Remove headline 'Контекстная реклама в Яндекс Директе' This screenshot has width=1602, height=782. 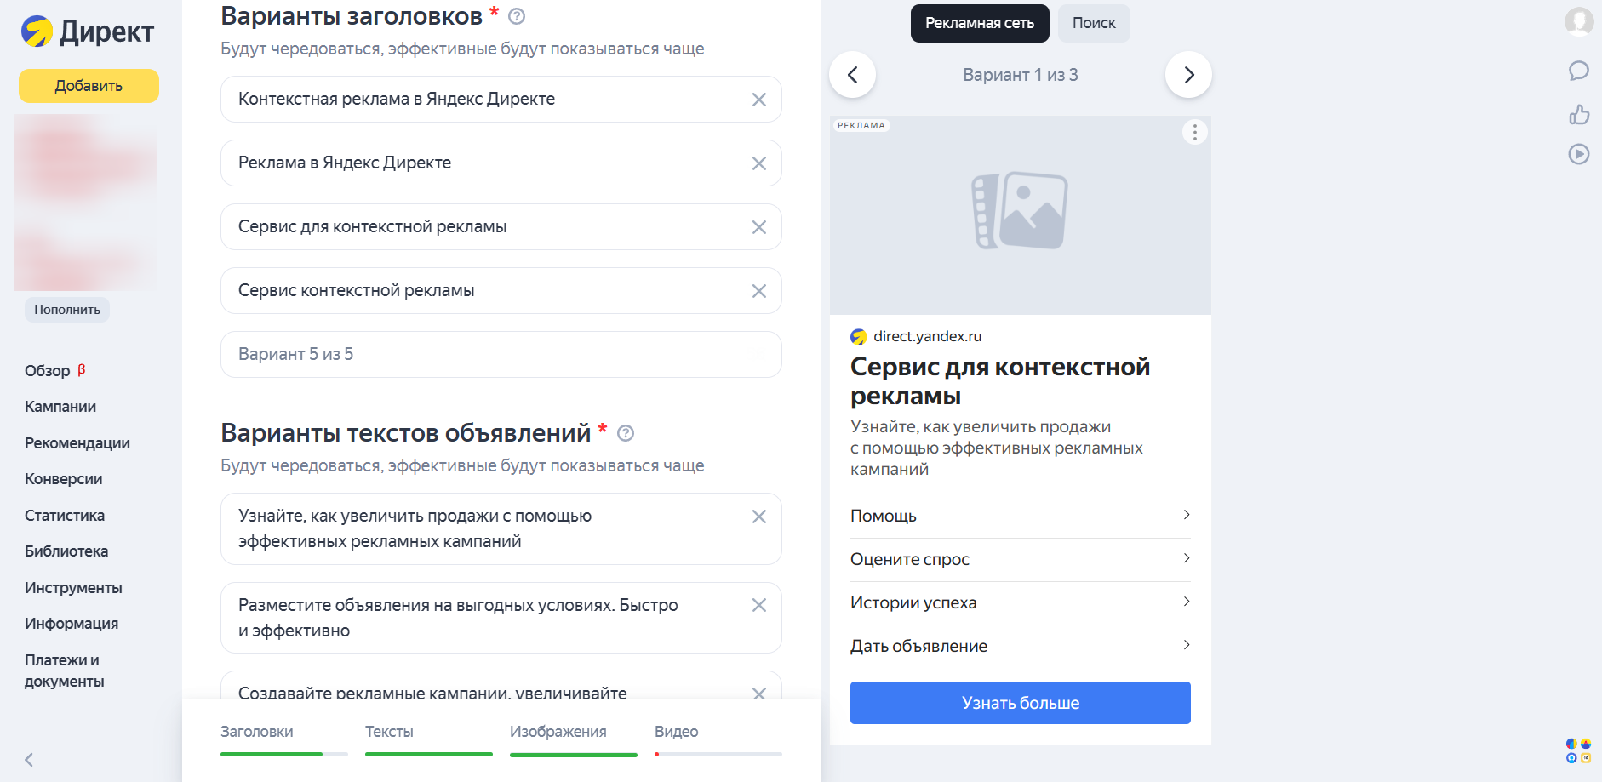click(759, 100)
